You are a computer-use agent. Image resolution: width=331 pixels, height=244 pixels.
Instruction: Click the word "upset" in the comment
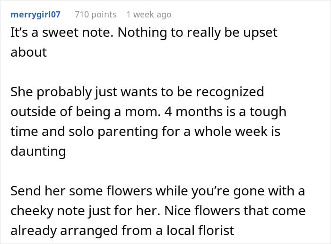[x=260, y=33]
